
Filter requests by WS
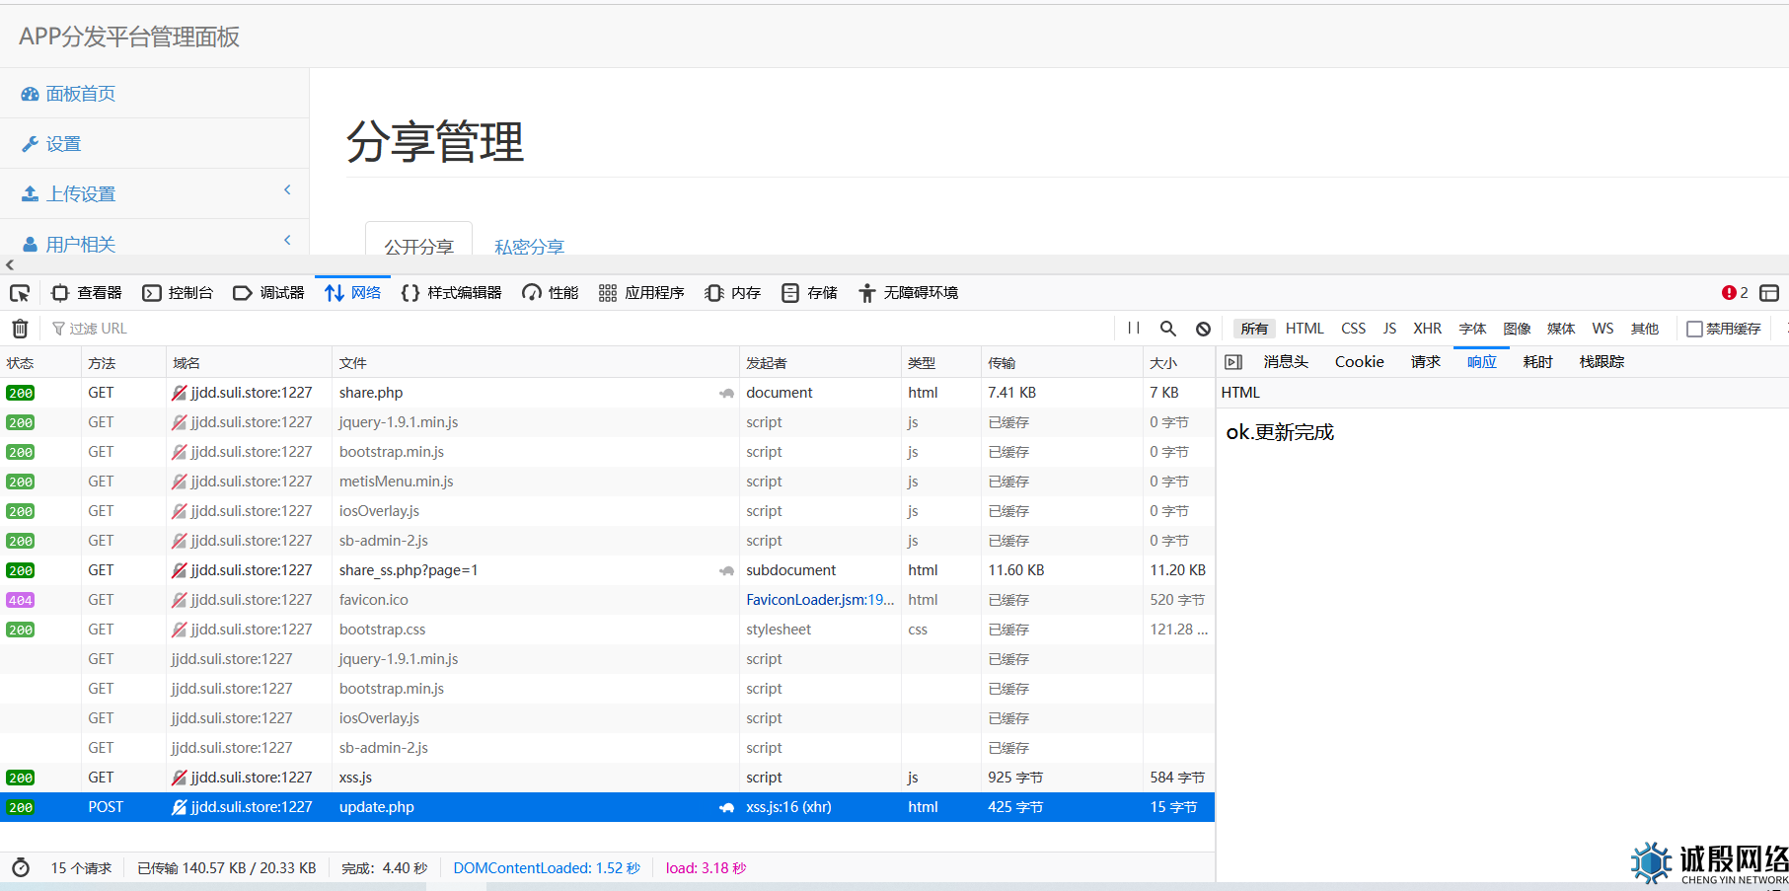(x=1603, y=329)
